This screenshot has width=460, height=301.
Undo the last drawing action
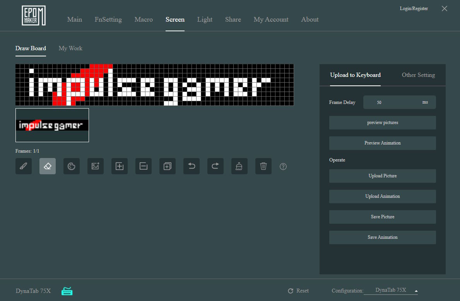point(192,166)
